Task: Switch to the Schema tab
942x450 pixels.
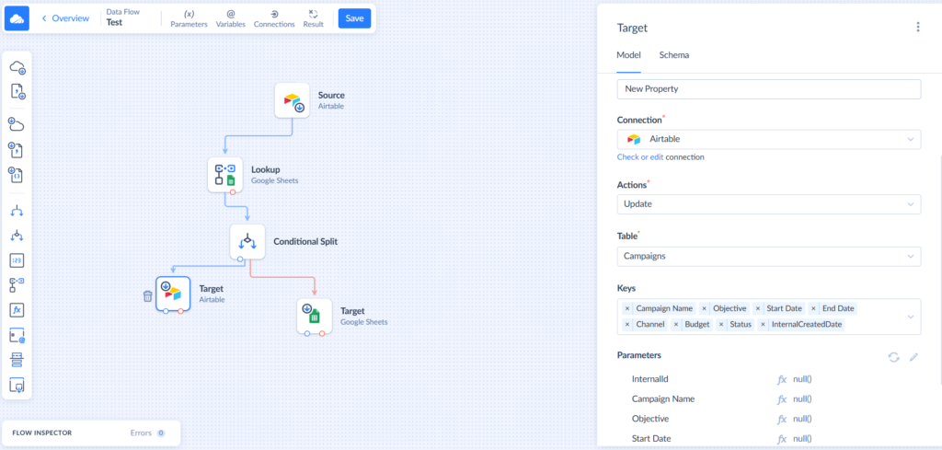Action: pyautogui.click(x=673, y=55)
